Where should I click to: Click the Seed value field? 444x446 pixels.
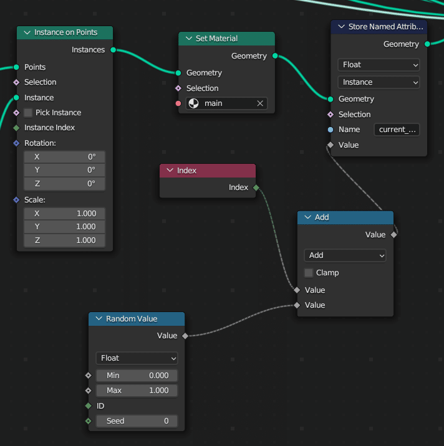pyautogui.click(x=137, y=421)
